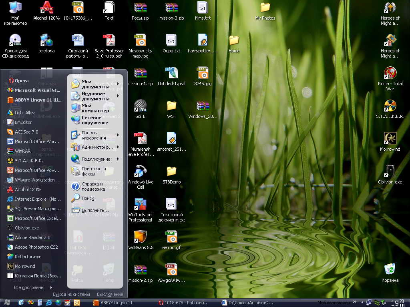
Task: Expand the Панель управления submenu arrow
Action: point(118,135)
